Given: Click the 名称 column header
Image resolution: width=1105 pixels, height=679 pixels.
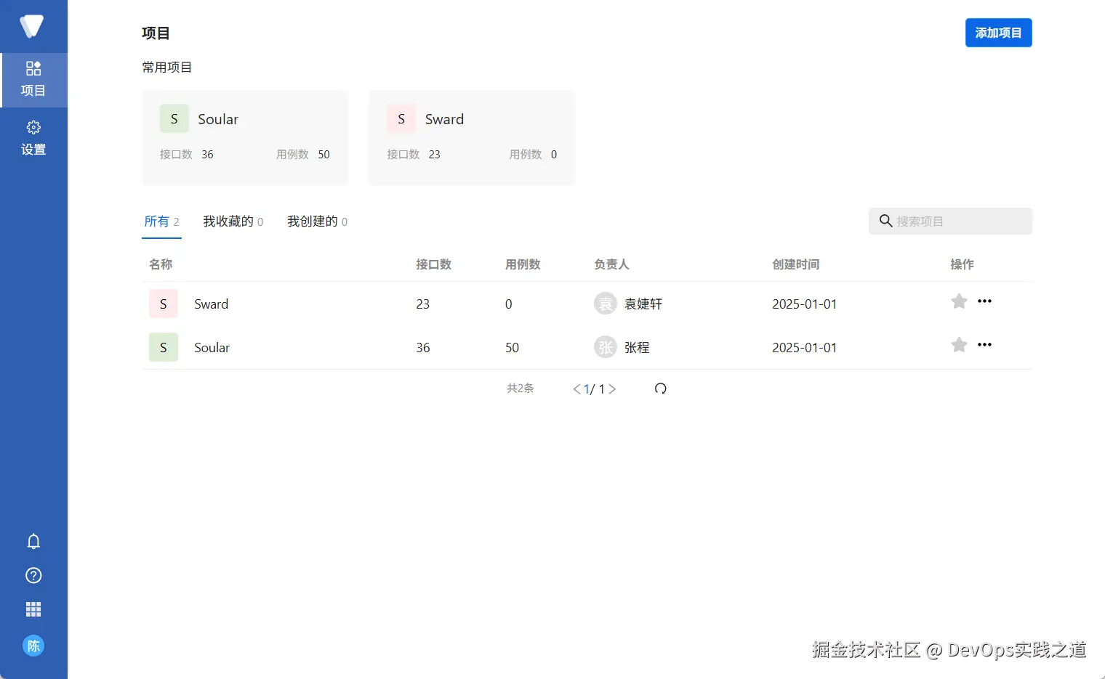Looking at the screenshot, I should click(x=161, y=264).
